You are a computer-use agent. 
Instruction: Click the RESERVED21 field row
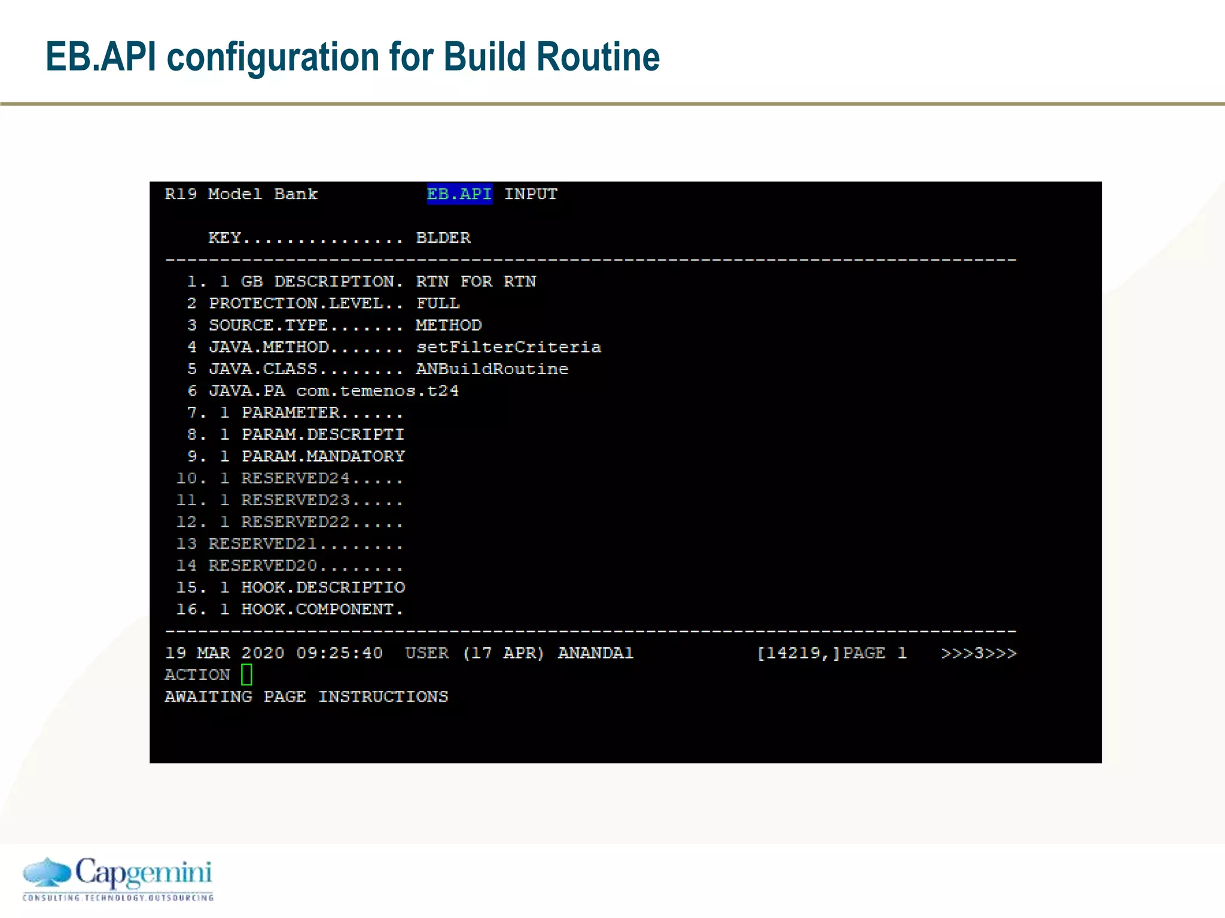point(290,544)
